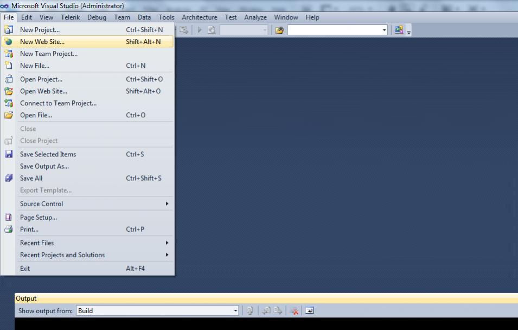Click the Extension Manager toolbar icon
Screen dimensions: 518x330
coord(399,30)
